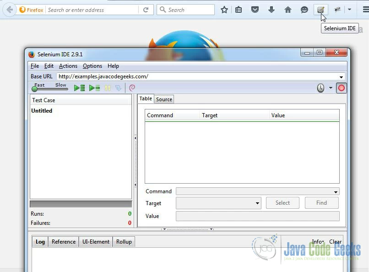Image resolution: width=369 pixels, height=272 pixels.
Task: Clear the log with the Clear button
Action: pyautogui.click(x=335, y=242)
